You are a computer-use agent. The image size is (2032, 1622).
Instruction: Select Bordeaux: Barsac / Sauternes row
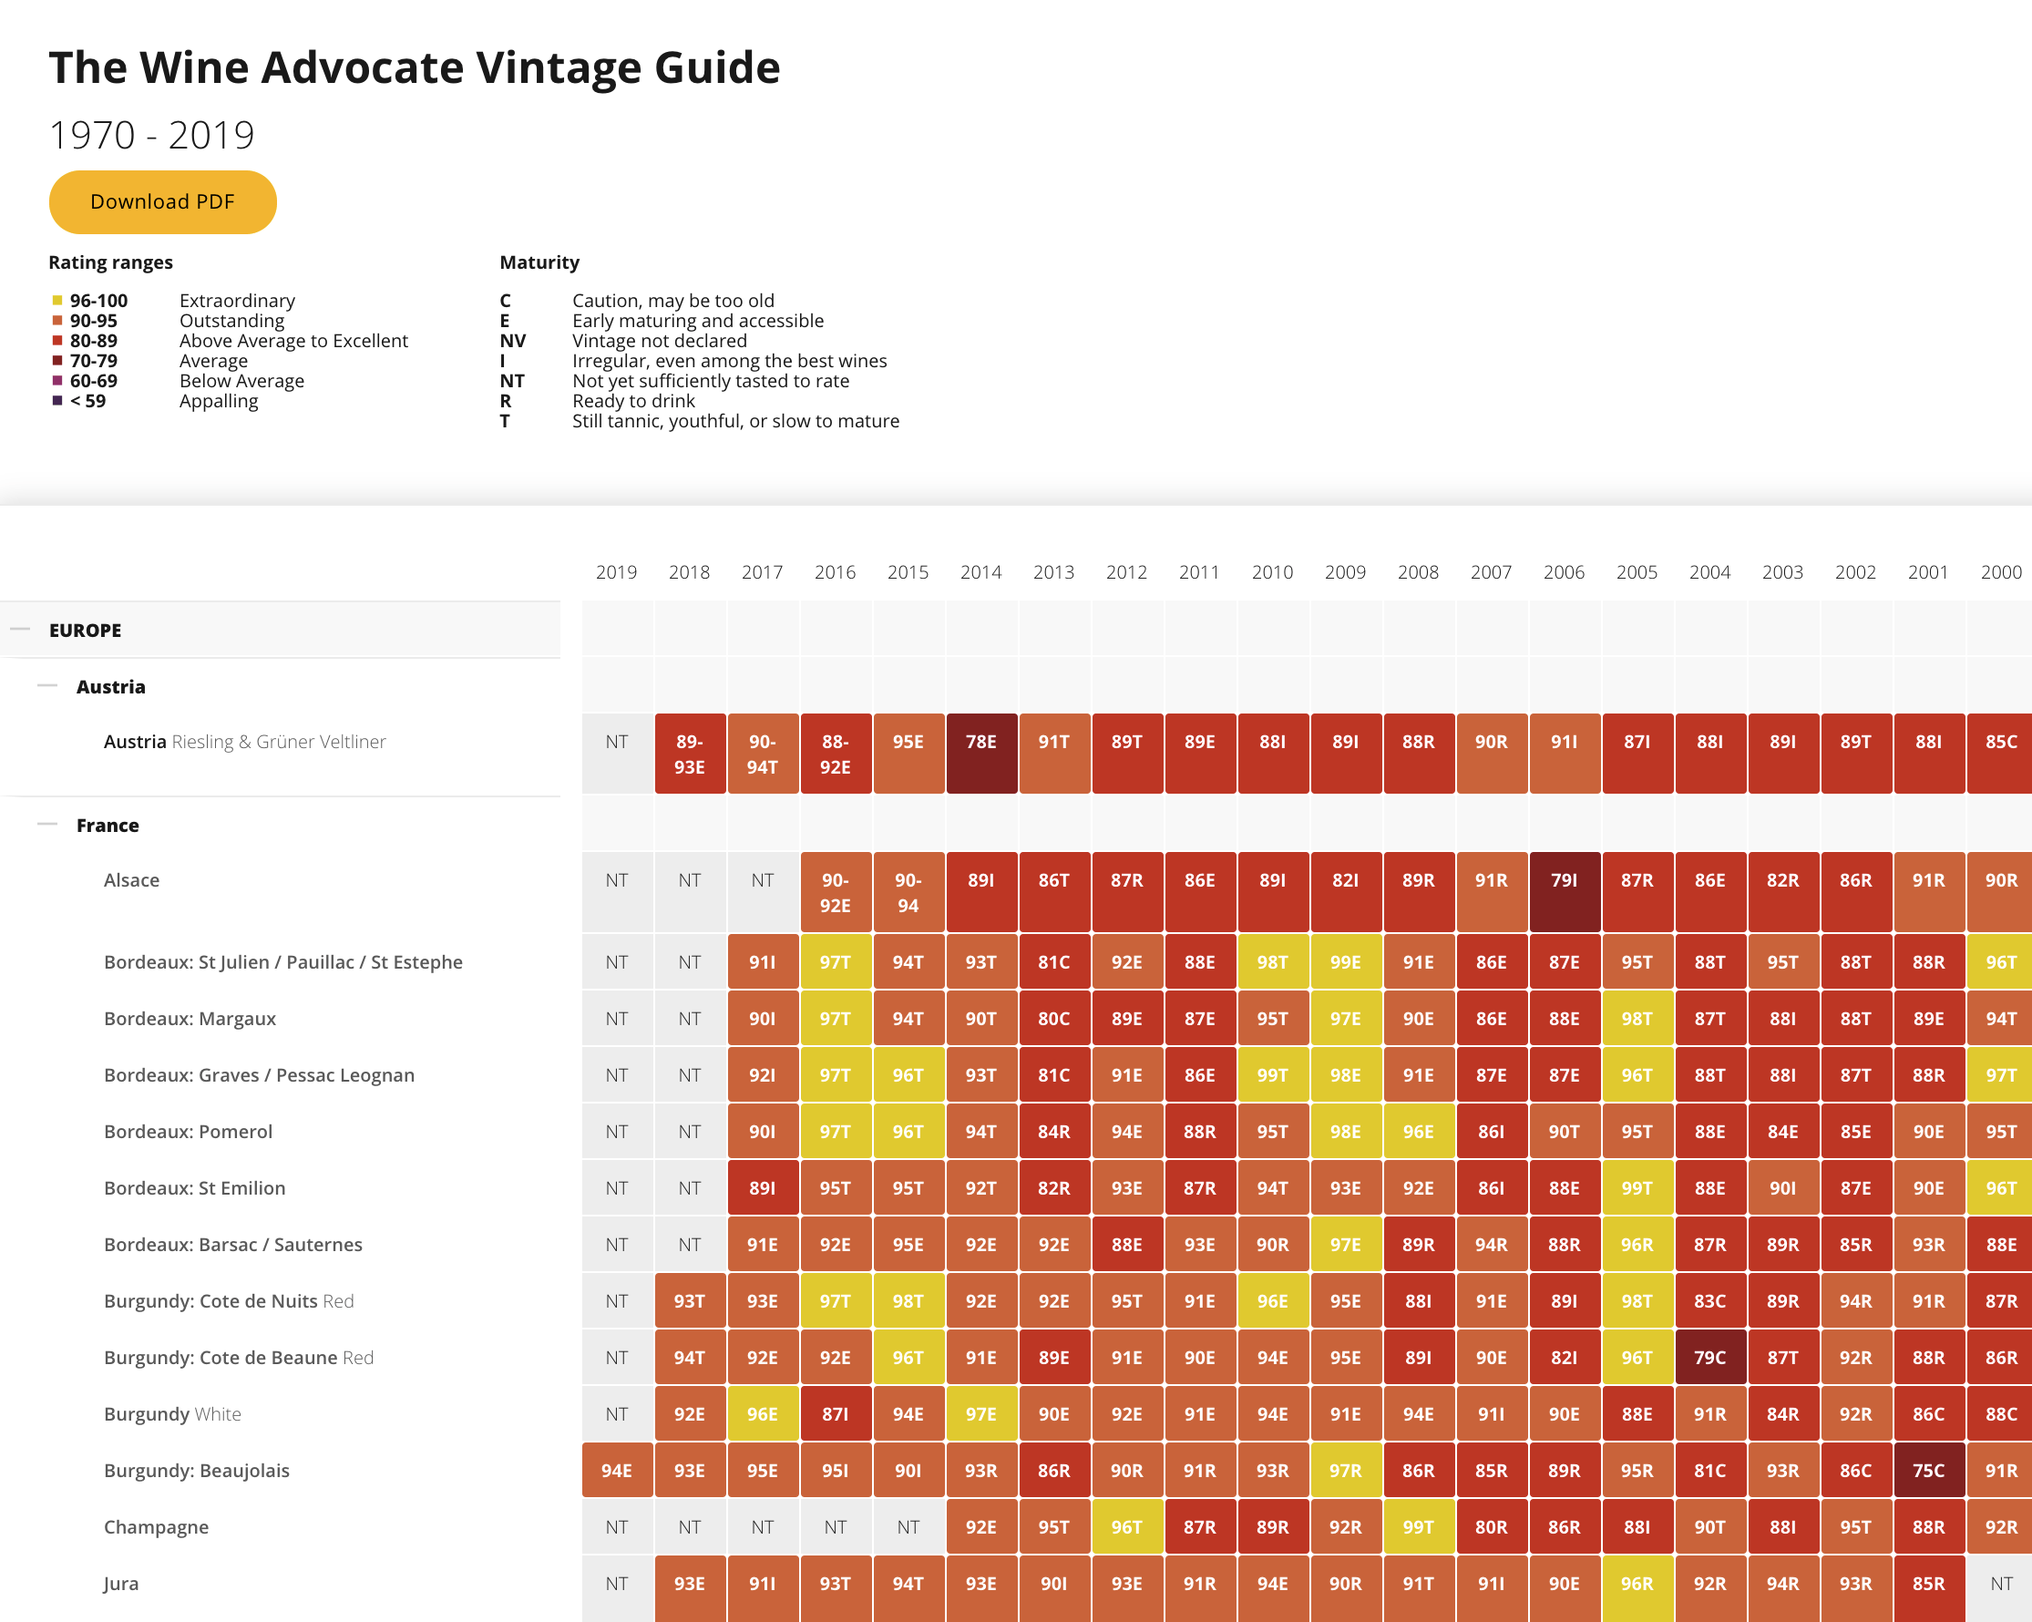click(x=232, y=1245)
